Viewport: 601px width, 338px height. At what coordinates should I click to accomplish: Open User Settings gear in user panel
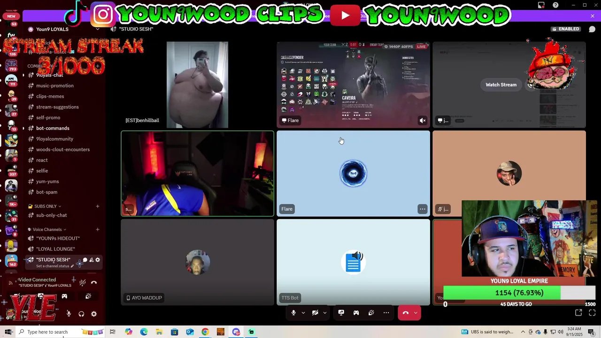(x=94, y=314)
